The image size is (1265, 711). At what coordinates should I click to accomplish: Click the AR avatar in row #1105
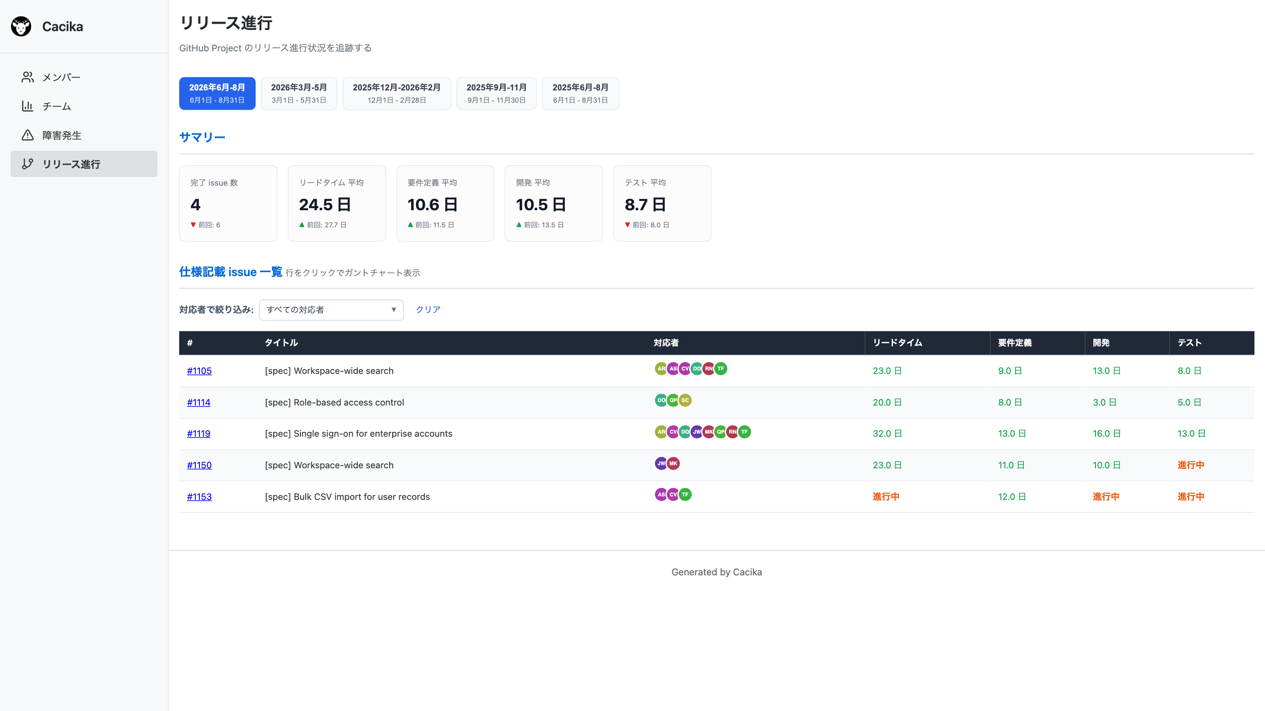pos(661,369)
